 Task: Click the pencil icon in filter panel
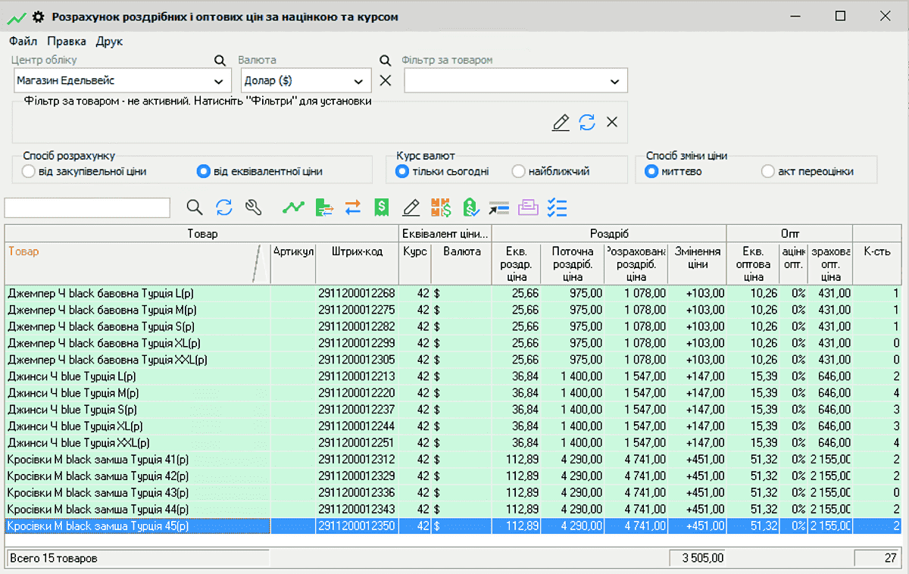pyautogui.click(x=561, y=123)
